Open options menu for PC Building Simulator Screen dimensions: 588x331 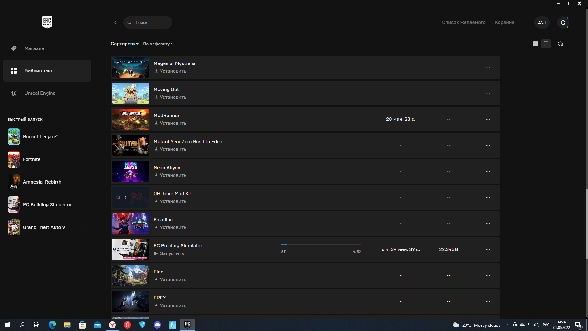(488, 249)
